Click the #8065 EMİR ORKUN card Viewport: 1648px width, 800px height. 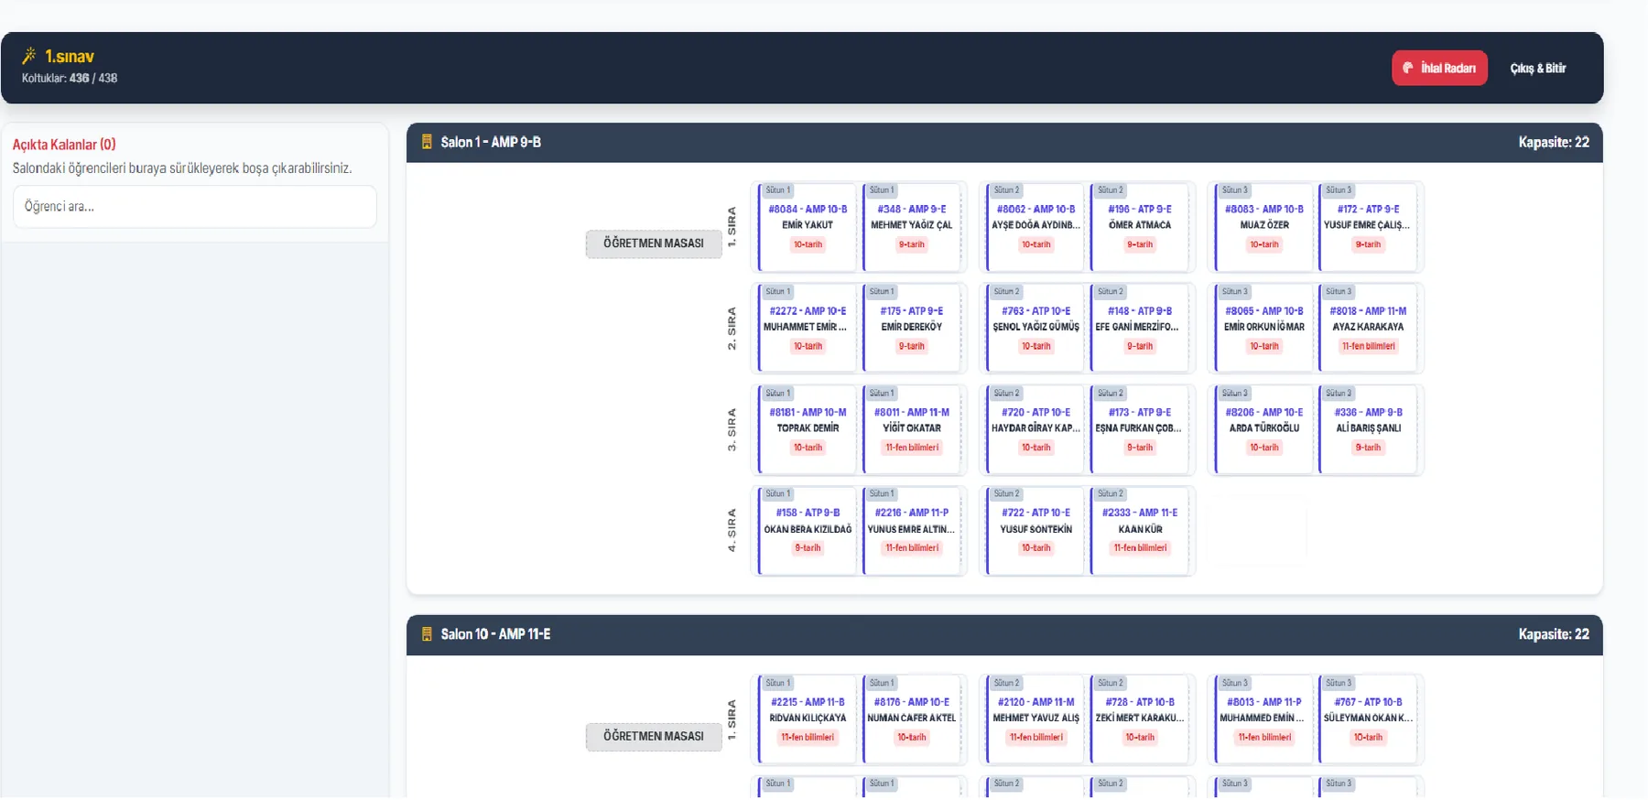coord(1264,329)
